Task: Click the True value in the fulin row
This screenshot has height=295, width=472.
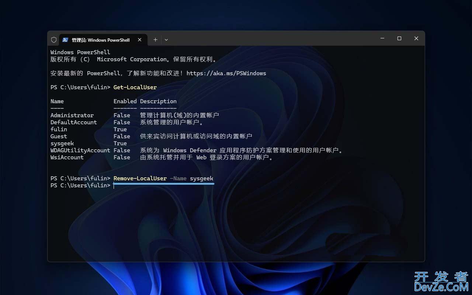Action: (x=120, y=129)
